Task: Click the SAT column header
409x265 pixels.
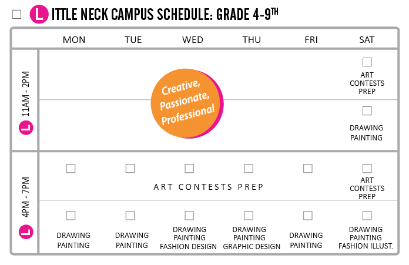Action: click(x=367, y=39)
